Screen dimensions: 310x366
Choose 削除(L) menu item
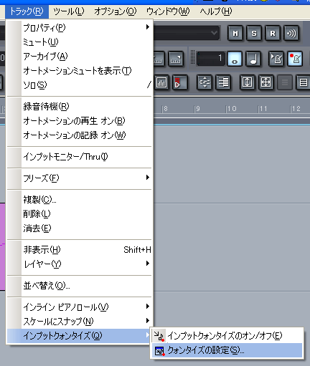point(80,213)
